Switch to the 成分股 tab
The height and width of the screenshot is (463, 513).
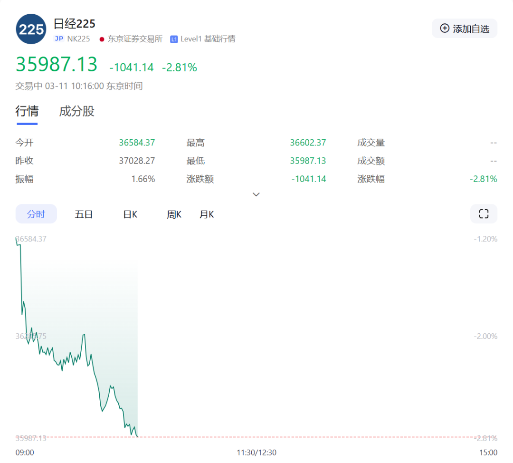click(76, 111)
